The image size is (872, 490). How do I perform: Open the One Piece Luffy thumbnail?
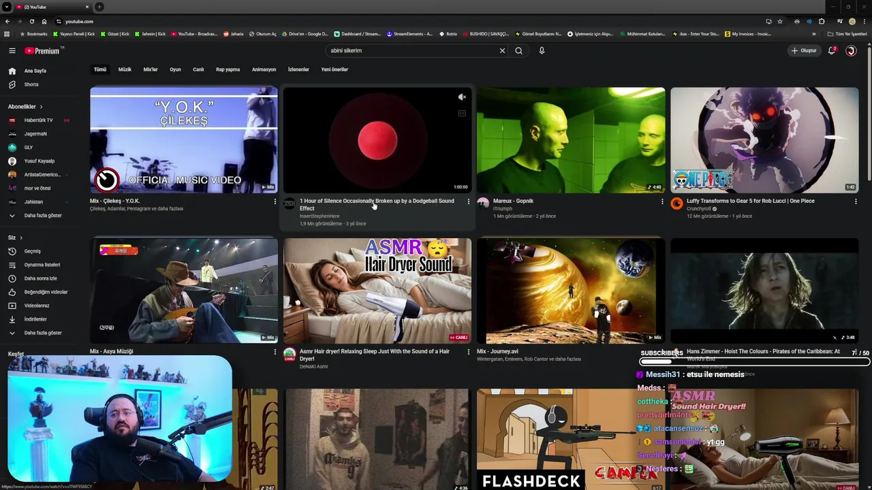pyautogui.click(x=764, y=140)
